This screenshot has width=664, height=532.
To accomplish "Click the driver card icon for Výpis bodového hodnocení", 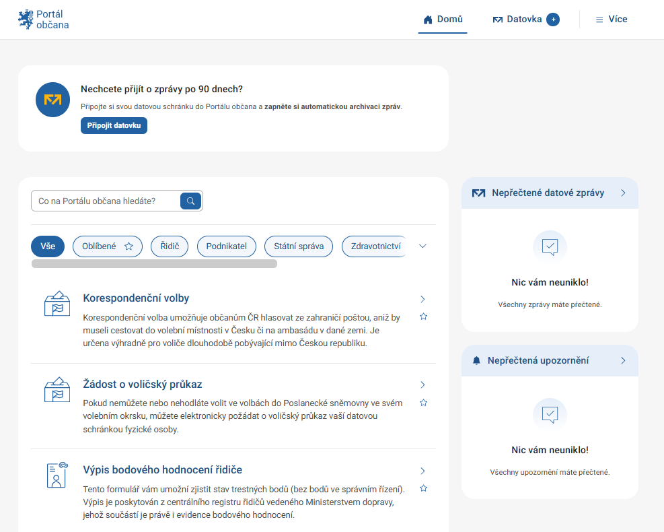I will 57,475.
